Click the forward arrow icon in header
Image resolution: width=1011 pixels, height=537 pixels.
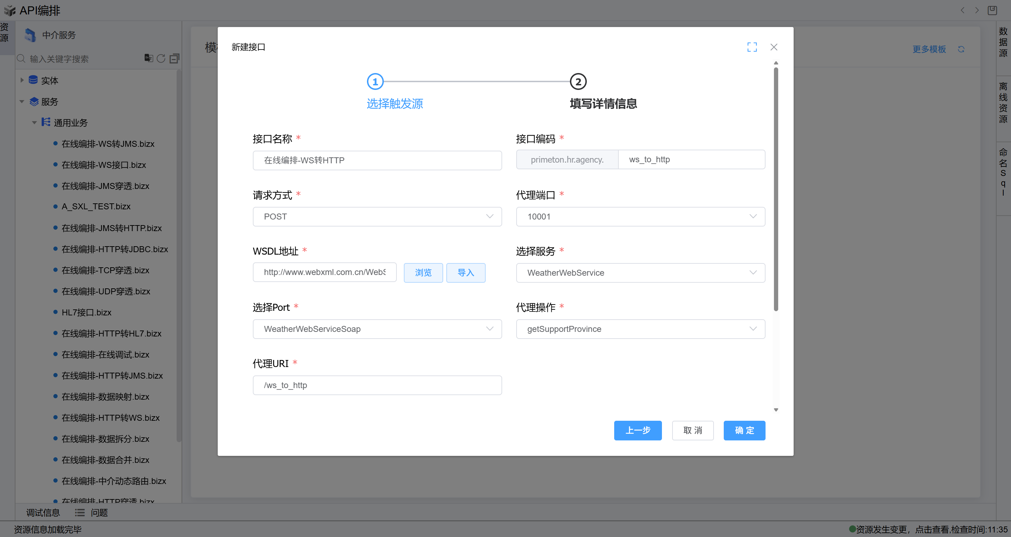pyautogui.click(x=977, y=10)
